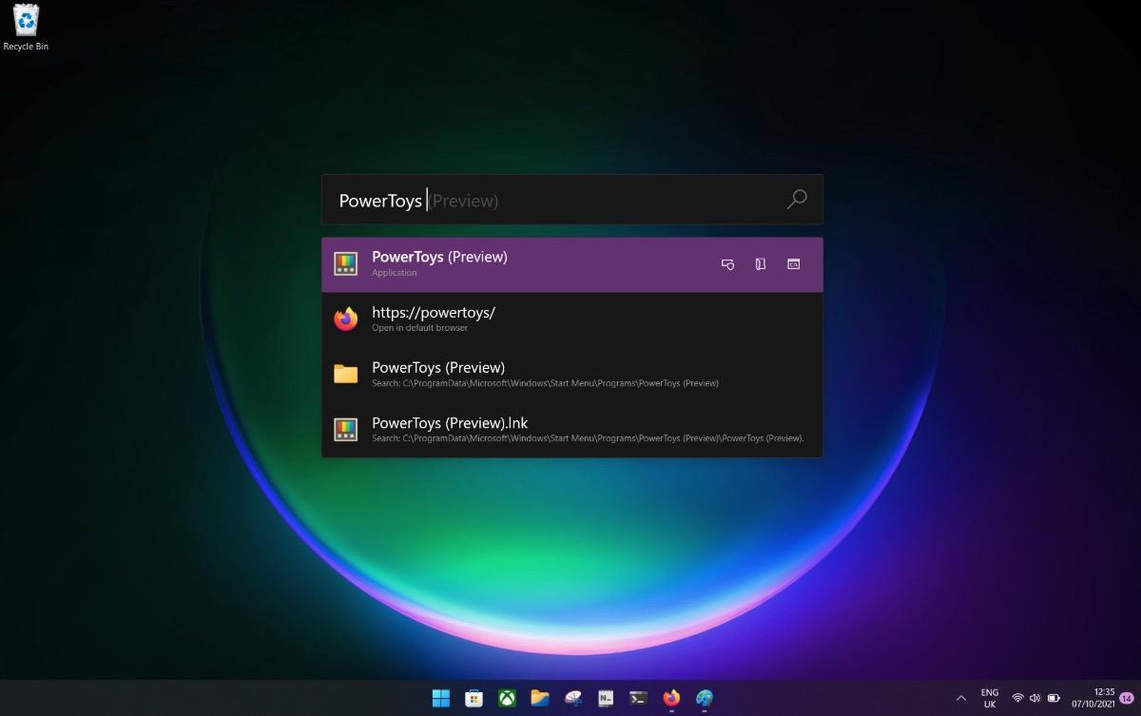Open File Explorer from the taskbar
1141x716 pixels.
click(x=540, y=698)
